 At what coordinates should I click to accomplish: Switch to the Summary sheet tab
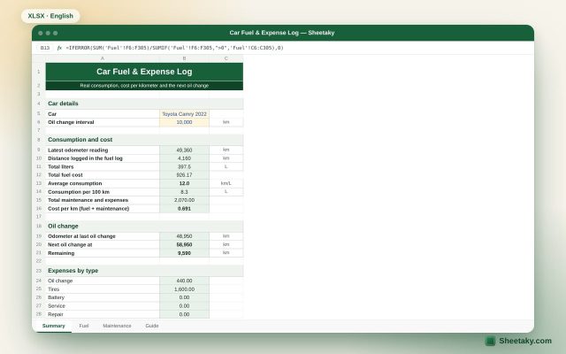(x=53, y=326)
